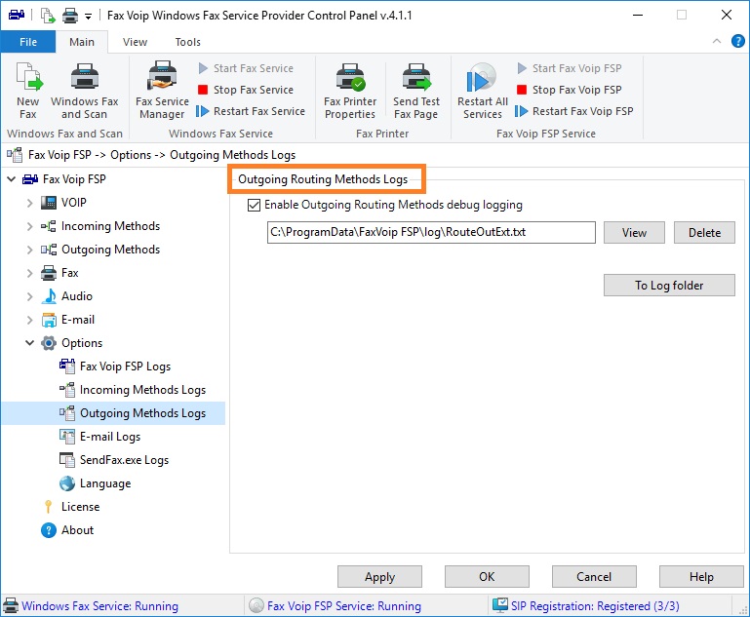
Task: Expand the Audio tree node
Action: (29, 296)
